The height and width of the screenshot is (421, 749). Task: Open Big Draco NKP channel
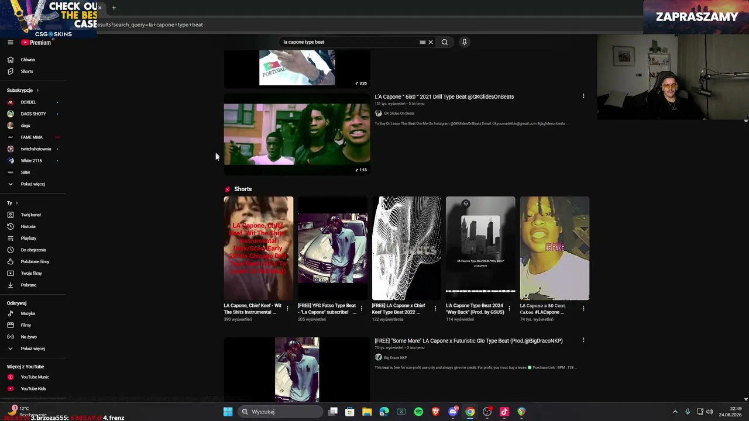pos(395,358)
